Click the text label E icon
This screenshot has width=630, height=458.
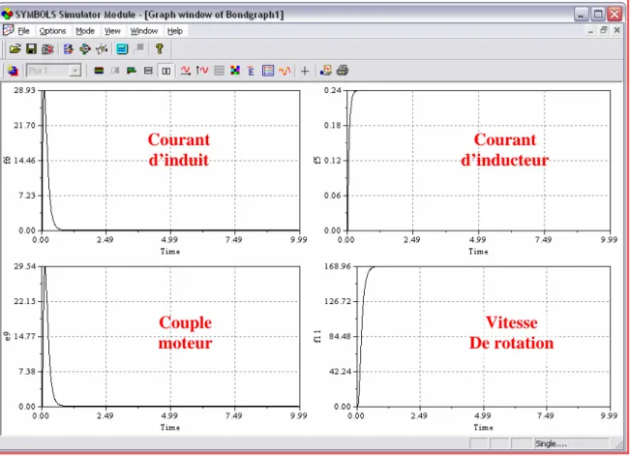pyautogui.click(x=251, y=72)
